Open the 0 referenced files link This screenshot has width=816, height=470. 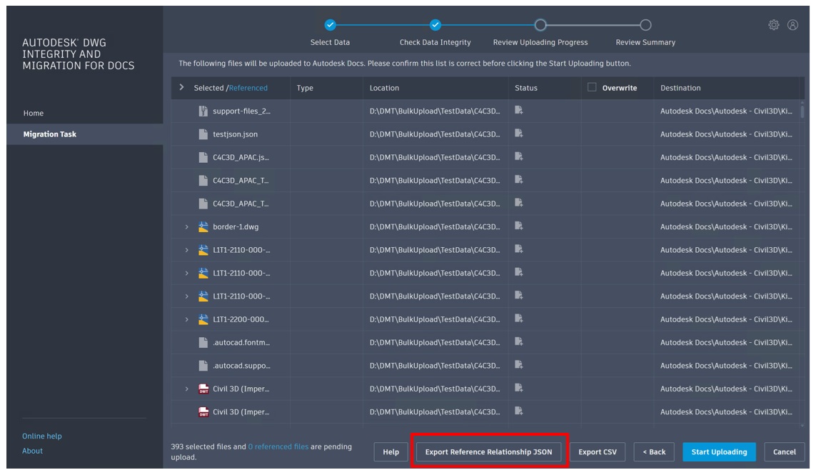pos(278,446)
